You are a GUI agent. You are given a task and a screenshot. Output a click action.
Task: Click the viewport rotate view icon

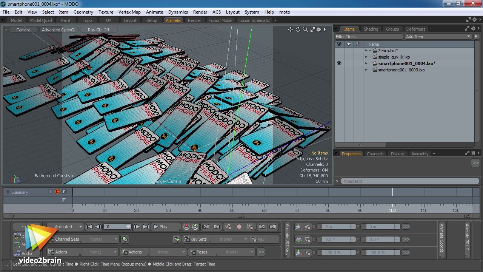pos(298,29)
